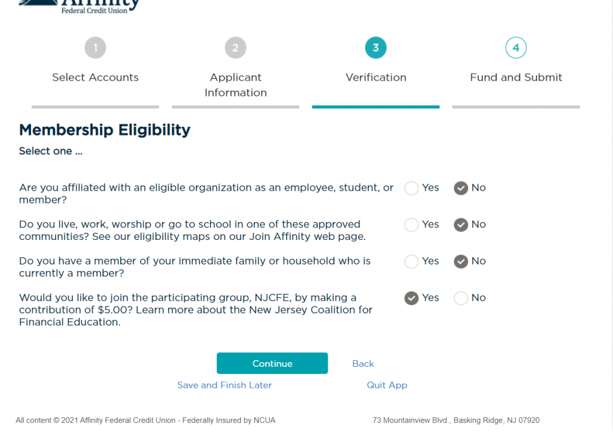Viewport: 613px width, 432px height.
Task: Choose No for NJCFE contribution
Action: [x=461, y=298]
